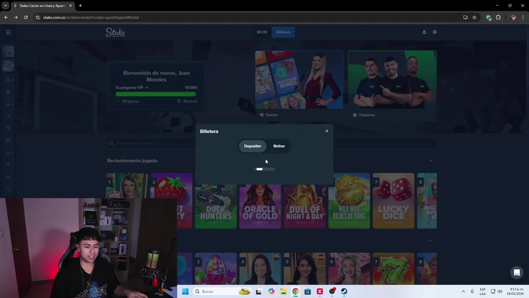529x298 pixels.
Task: Open the headset support icon in sidebar
Action: tap(8, 189)
